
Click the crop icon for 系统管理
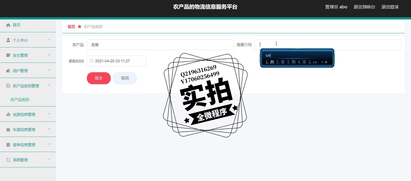click(8, 160)
